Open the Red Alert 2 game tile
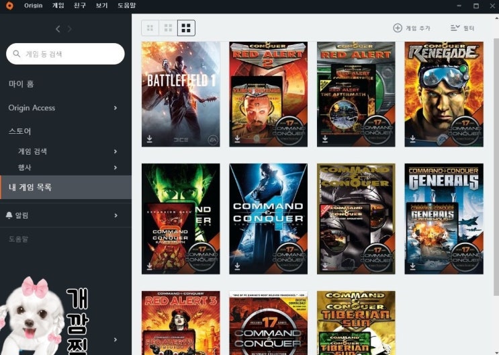Screen dimensions: 499x355 tap(268, 94)
